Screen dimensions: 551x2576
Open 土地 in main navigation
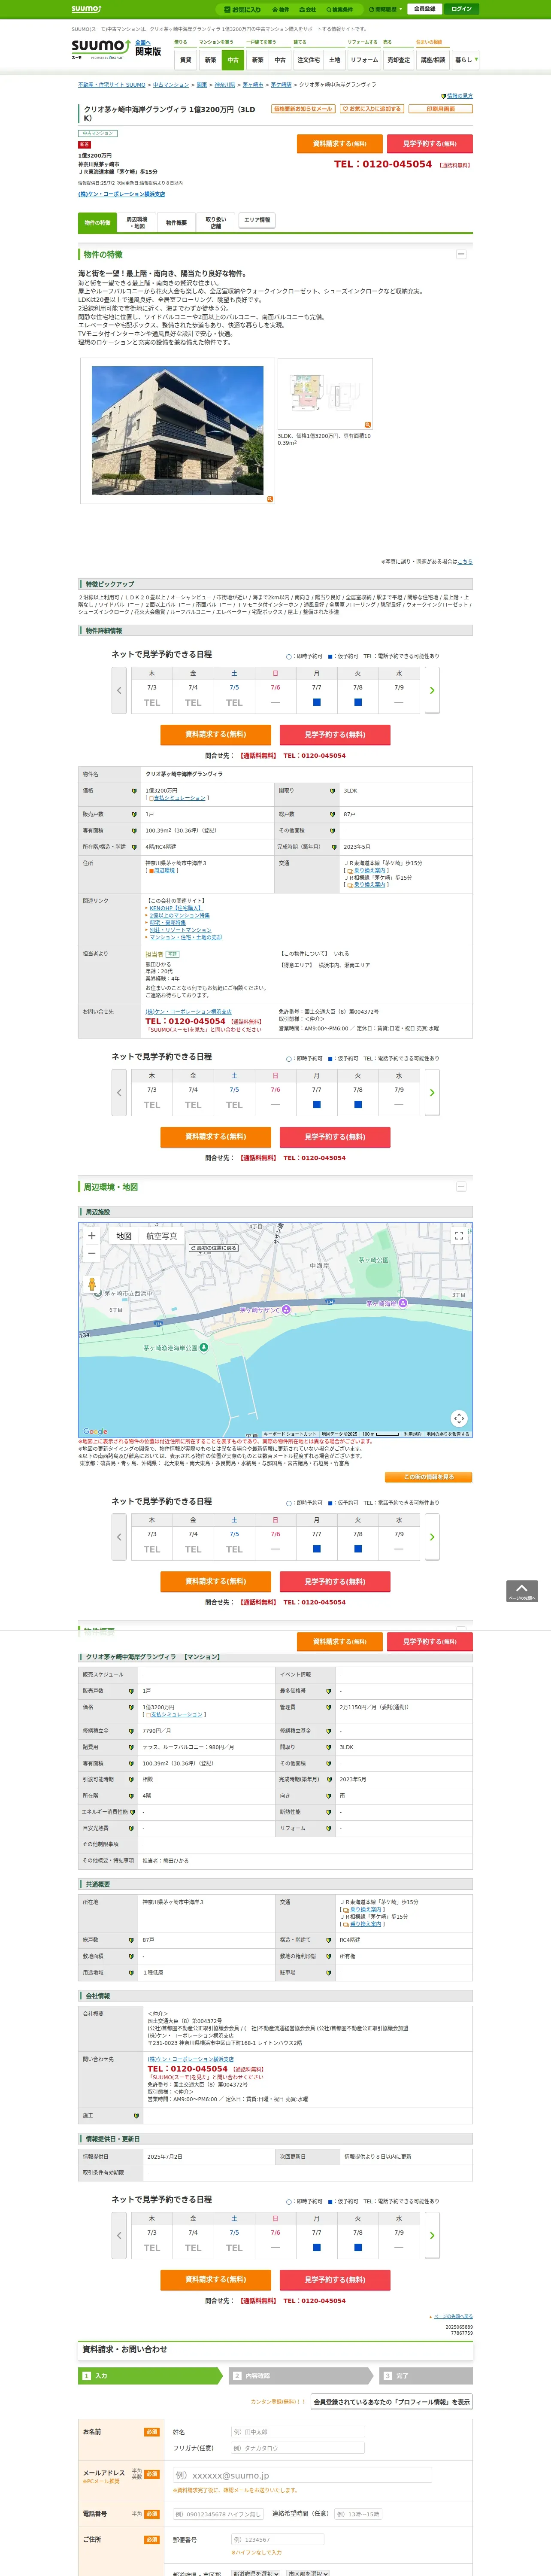click(x=335, y=60)
